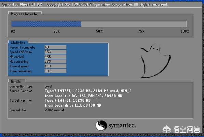Screen dimensions: 204x137
Task: Click the Details panel title
Action: pos(16,82)
